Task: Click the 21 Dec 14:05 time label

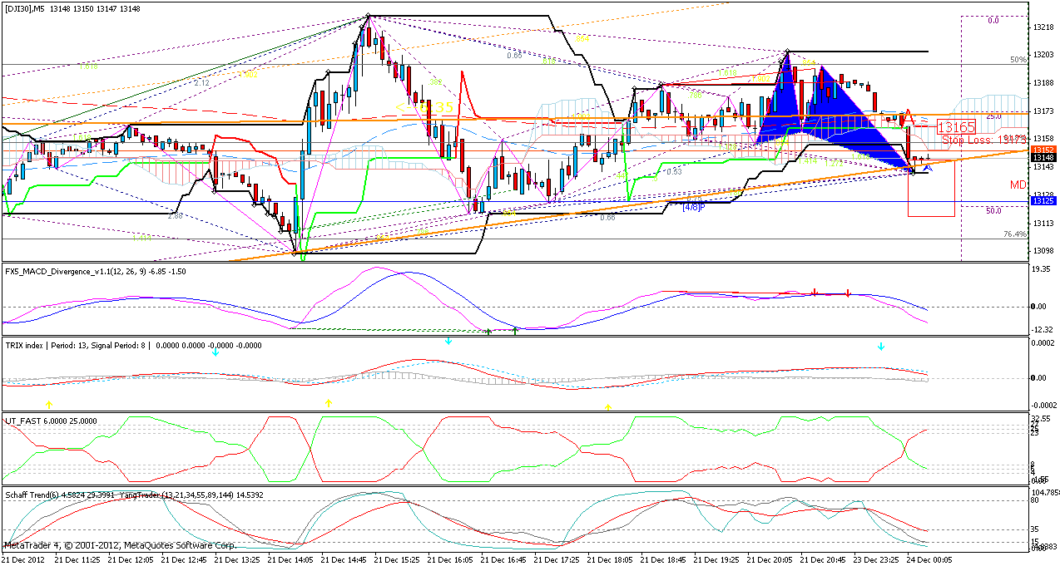Action: 289,560
